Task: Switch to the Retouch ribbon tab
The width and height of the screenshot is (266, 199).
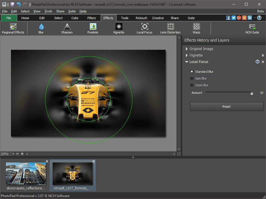Action: pos(141,18)
